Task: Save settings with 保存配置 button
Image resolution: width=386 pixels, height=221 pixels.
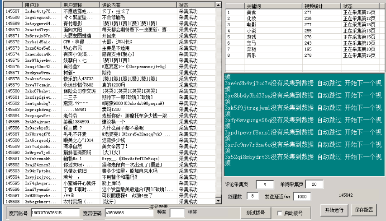Action: [x=364, y=210]
